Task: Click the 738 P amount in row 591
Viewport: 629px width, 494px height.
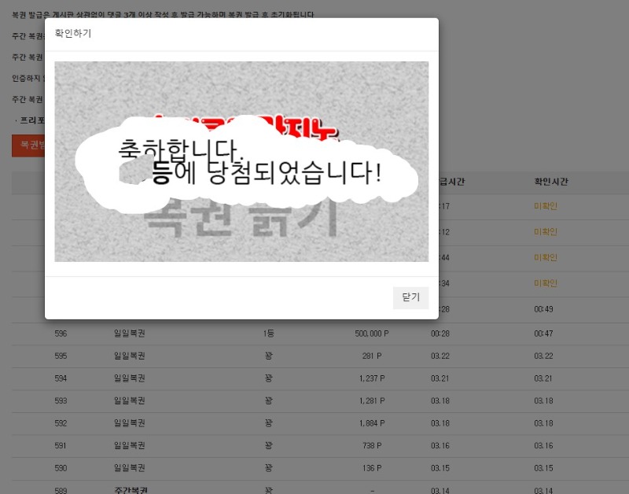Action: [x=371, y=446]
